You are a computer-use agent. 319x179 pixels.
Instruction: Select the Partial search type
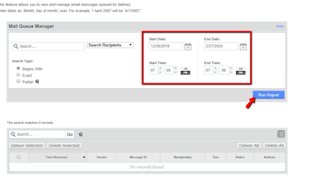pos(18,81)
